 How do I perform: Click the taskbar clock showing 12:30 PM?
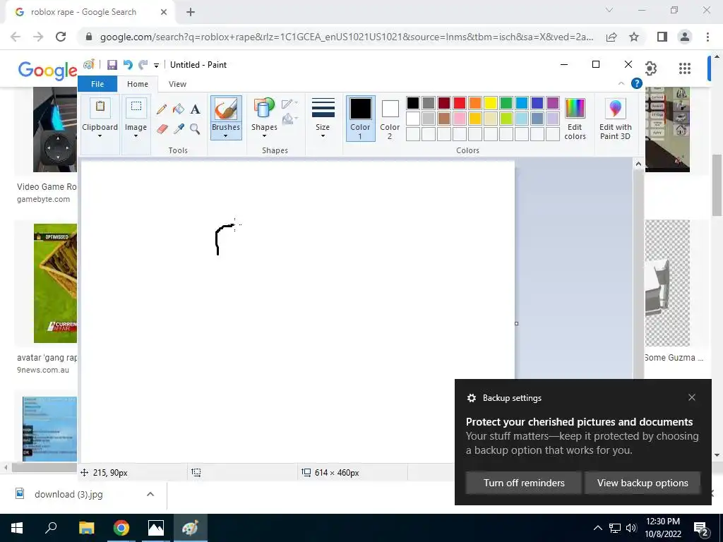pyautogui.click(x=662, y=528)
